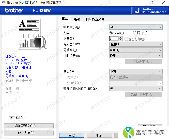Switch to the 高级 tab
The width and height of the screenshot is (169, 139).
point(77,19)
